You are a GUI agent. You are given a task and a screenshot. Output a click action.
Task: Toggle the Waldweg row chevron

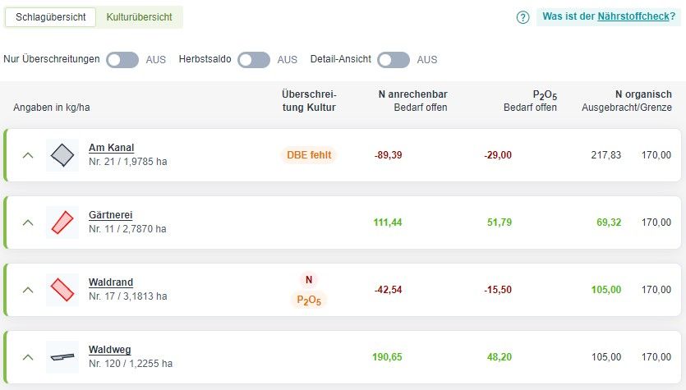(28, 357)
